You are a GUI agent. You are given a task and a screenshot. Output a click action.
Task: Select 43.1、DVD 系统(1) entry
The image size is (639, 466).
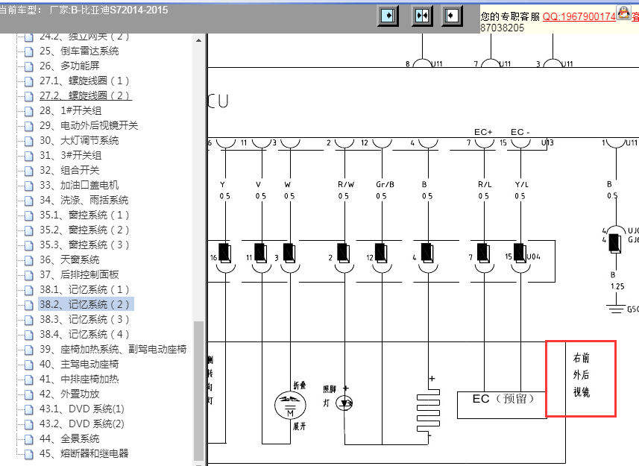click(x=82, y=409)
